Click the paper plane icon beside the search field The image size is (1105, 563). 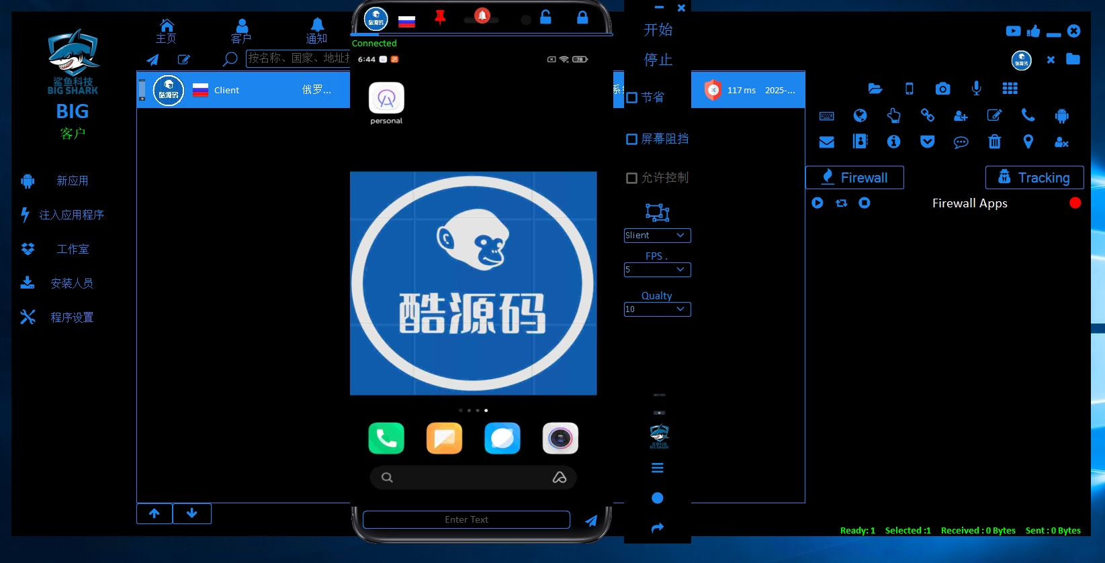click(x=152, y=60)
